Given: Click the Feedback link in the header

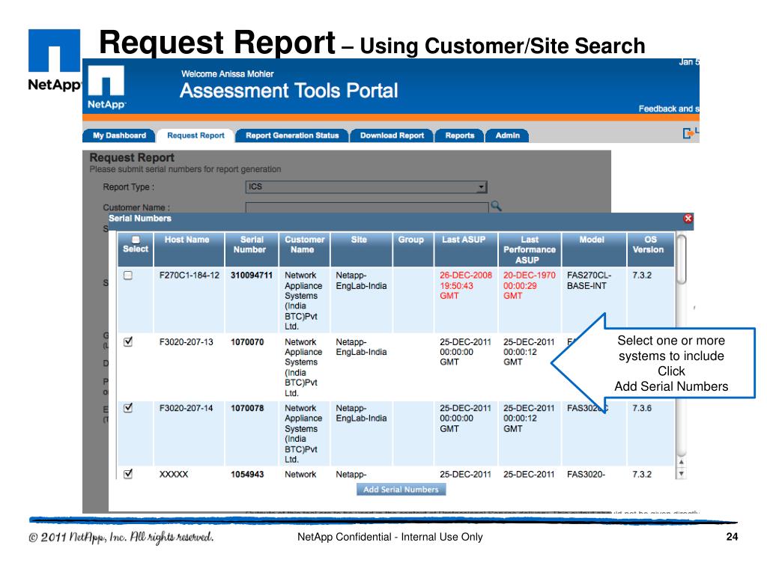Looking at the screenshot, I should tap(669, 109).
